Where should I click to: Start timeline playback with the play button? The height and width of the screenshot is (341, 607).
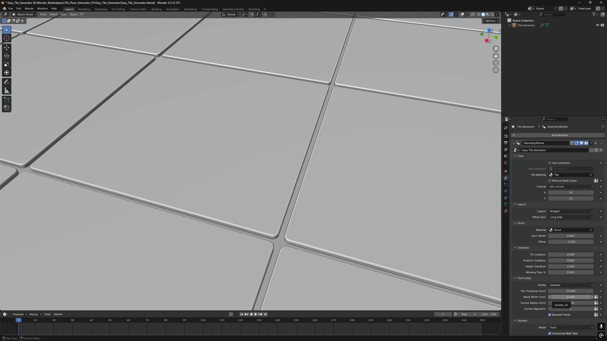tap(256, 314)
